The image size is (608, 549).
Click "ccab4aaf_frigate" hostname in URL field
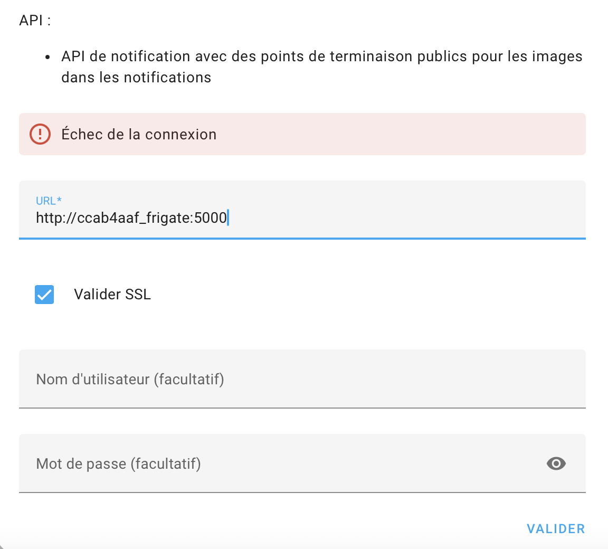click(x=134, y=217)
